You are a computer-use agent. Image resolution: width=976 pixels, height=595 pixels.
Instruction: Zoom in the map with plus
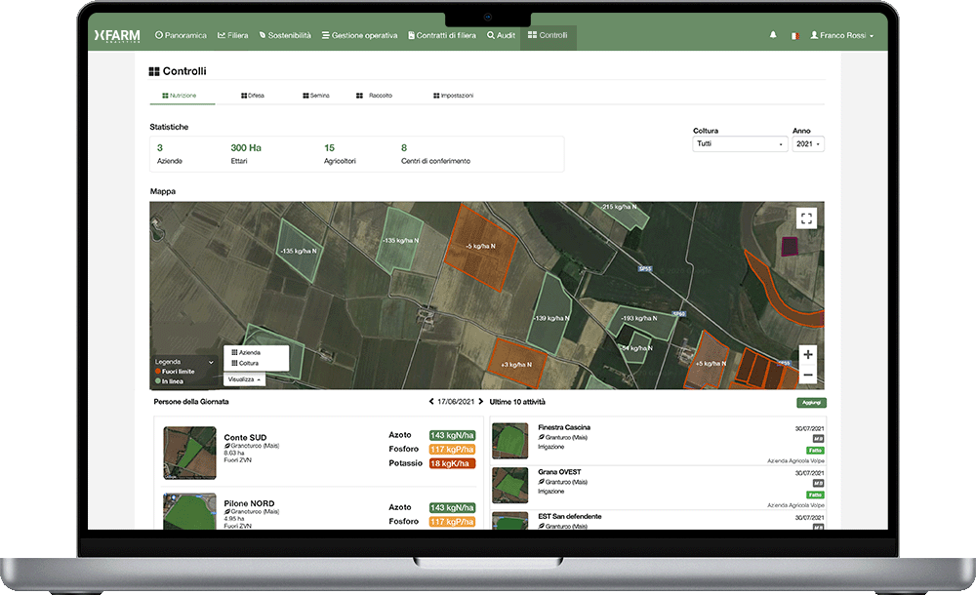(808, 355)
